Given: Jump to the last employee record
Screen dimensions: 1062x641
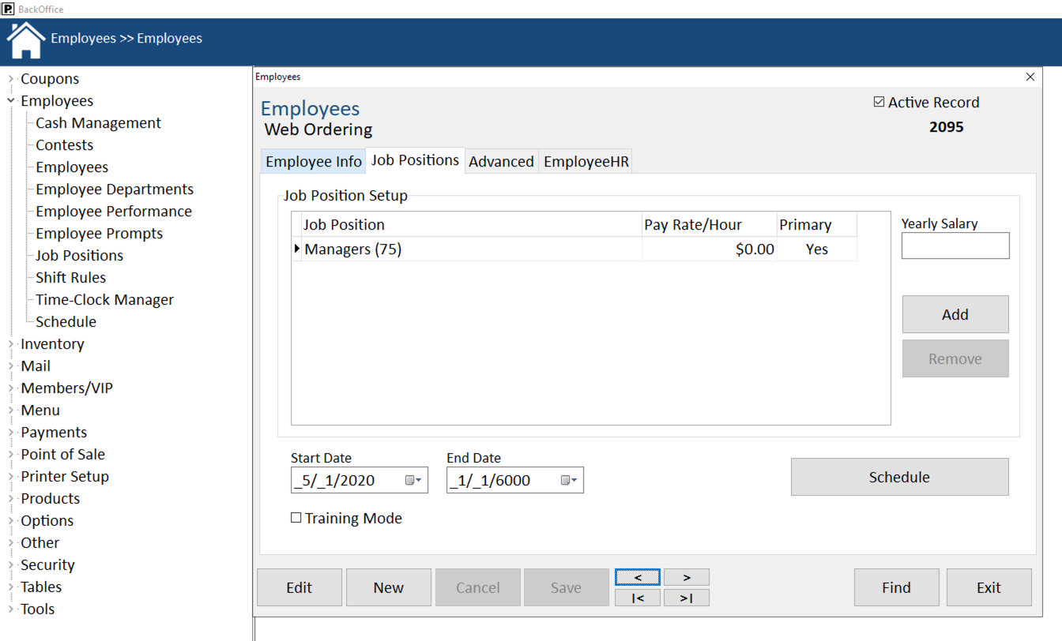Looking at the screenshot, I should point(686,598).
